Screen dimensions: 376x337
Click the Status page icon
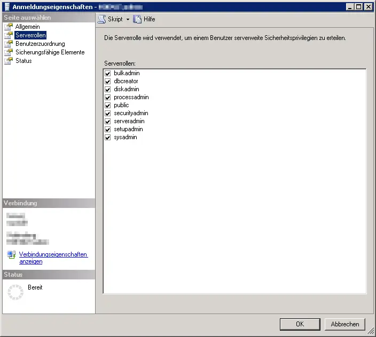(x=9, y=61)
